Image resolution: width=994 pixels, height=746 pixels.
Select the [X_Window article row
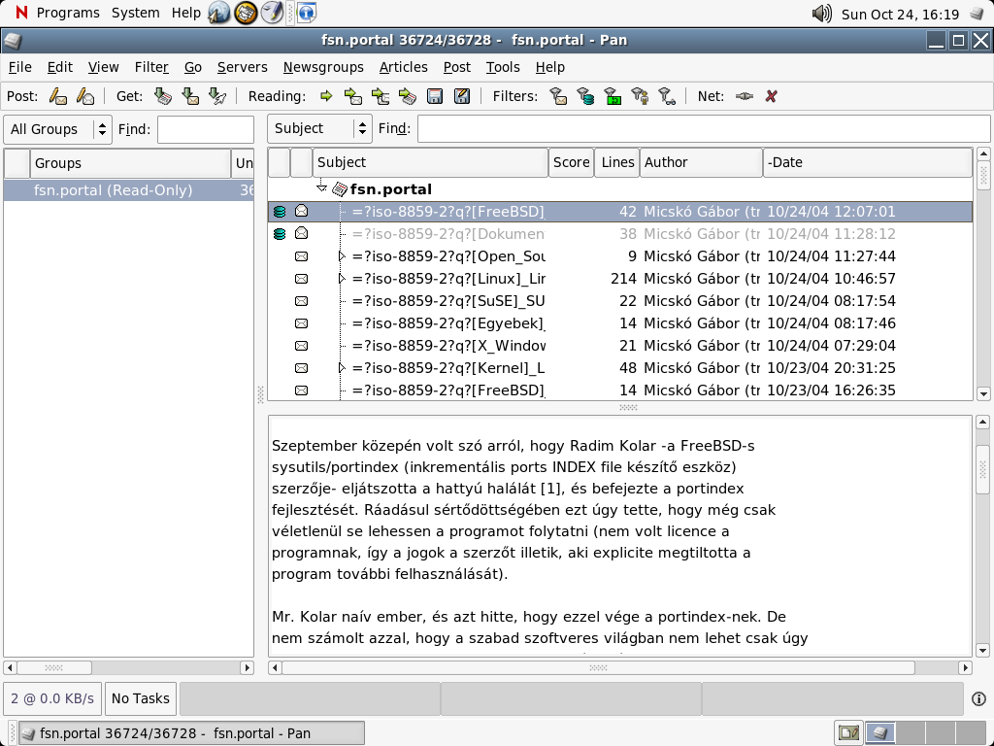click(x=620, y=346)
